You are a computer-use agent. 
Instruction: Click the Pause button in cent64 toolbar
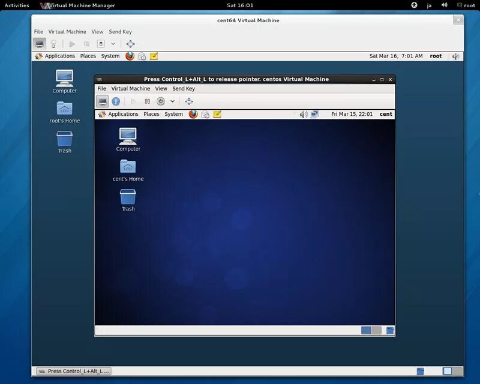[x=86, y=44]
